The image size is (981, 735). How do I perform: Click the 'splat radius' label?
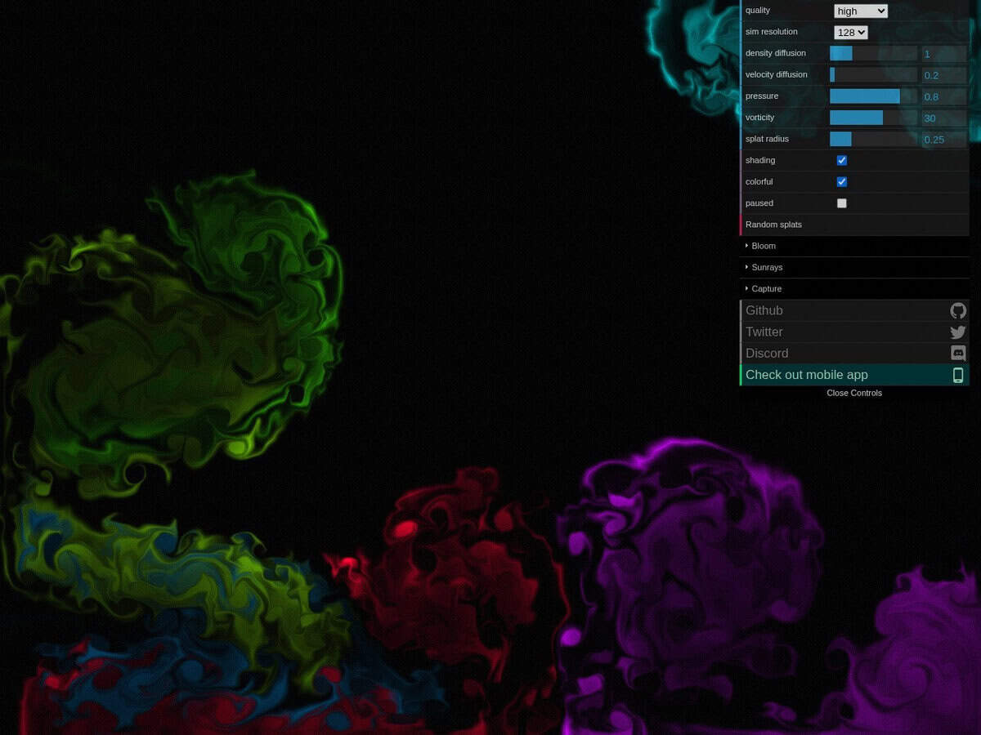[767, 139]
